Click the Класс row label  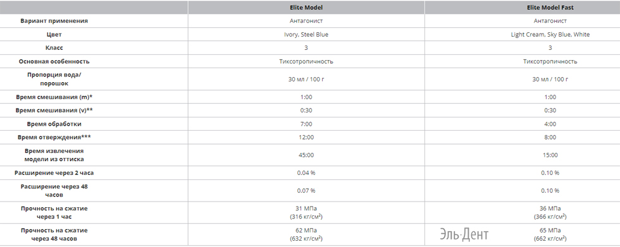[54, 48]
